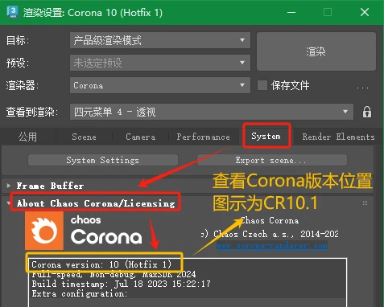The image size is (384, 307).
Task: Switch to the Scene tab
Action: click(84, 137)
